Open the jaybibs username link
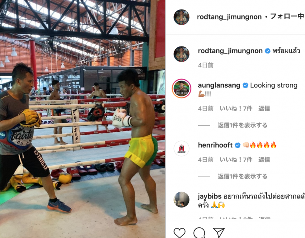This screenshot has height=238, width=305. [x=209, y=196]
